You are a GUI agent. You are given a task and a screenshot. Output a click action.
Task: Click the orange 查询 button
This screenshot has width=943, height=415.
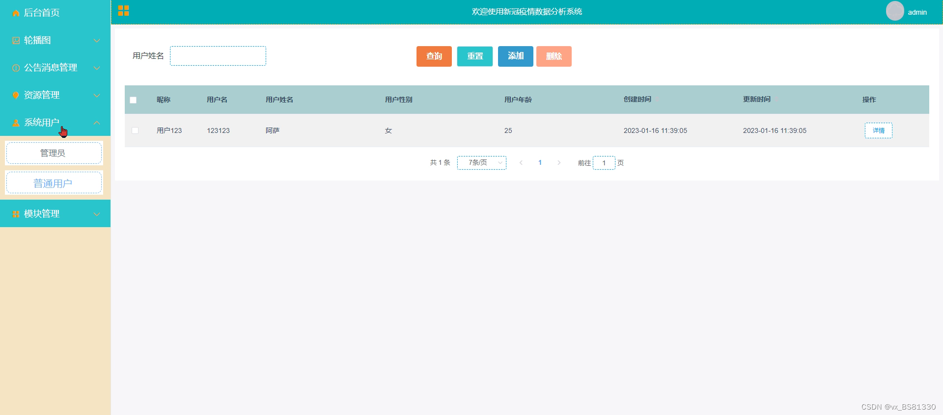coord(434,56)
